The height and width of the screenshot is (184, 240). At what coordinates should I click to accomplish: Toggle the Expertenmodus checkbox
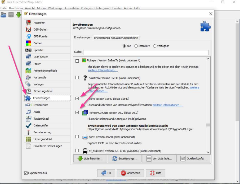point(26,173)
